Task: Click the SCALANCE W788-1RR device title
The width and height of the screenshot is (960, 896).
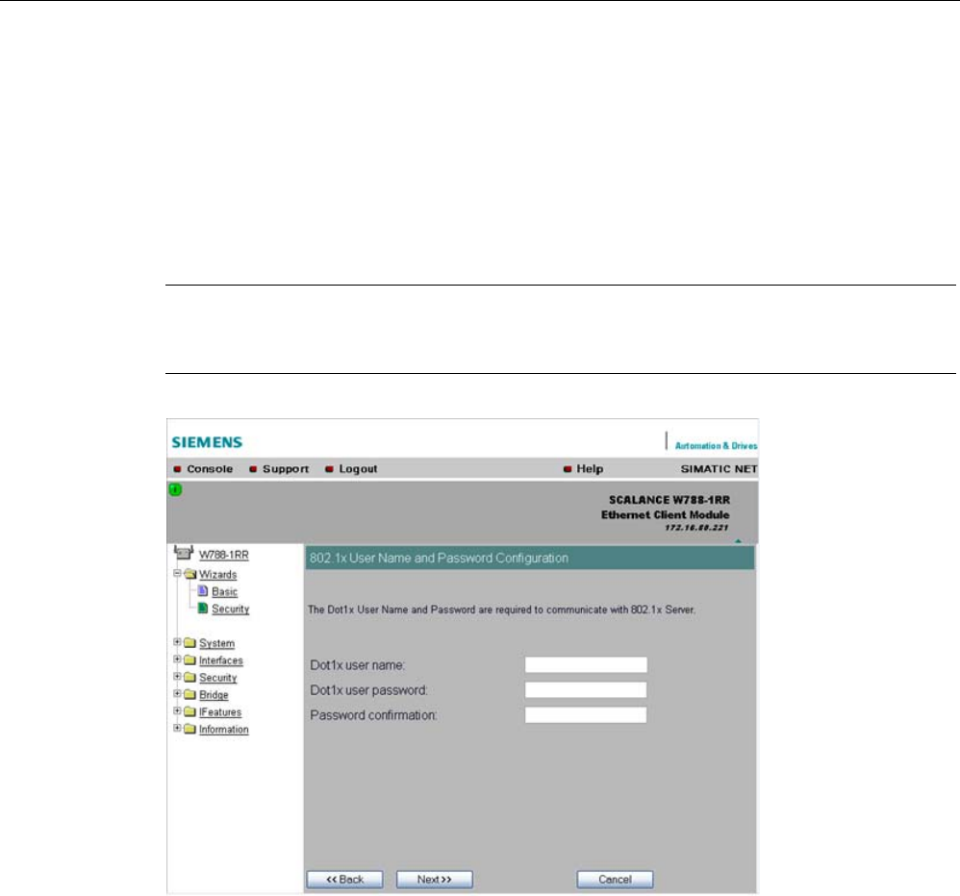Action: (x=669, y=500)
